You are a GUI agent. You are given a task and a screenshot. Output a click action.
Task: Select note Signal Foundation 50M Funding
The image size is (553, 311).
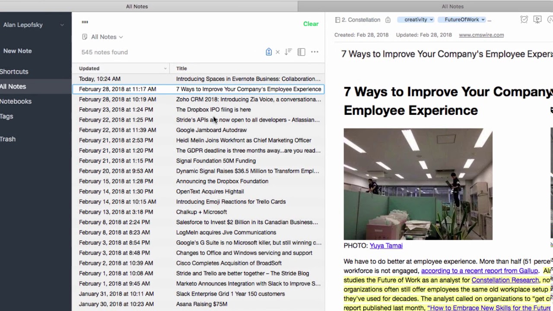pos(198,161)
